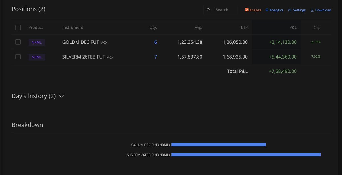342x175 pixels.
Task: Click Total P&L amount +7,58,490.00
Action: coord(283,71)
